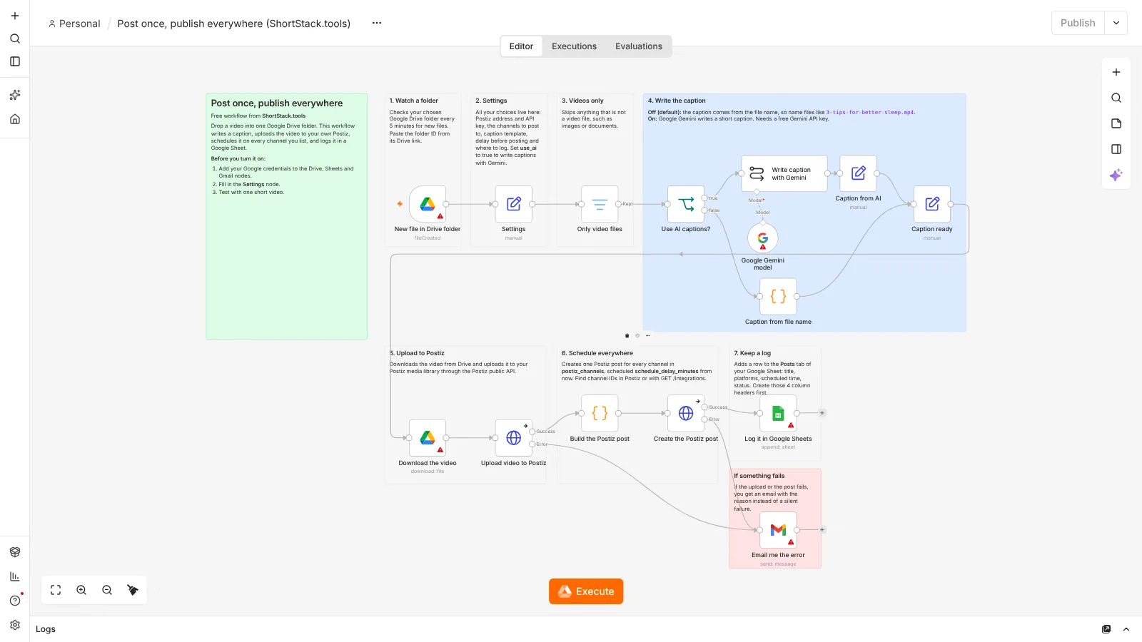Click the Publish button

pyautogui.click(x=1078, y=23)
